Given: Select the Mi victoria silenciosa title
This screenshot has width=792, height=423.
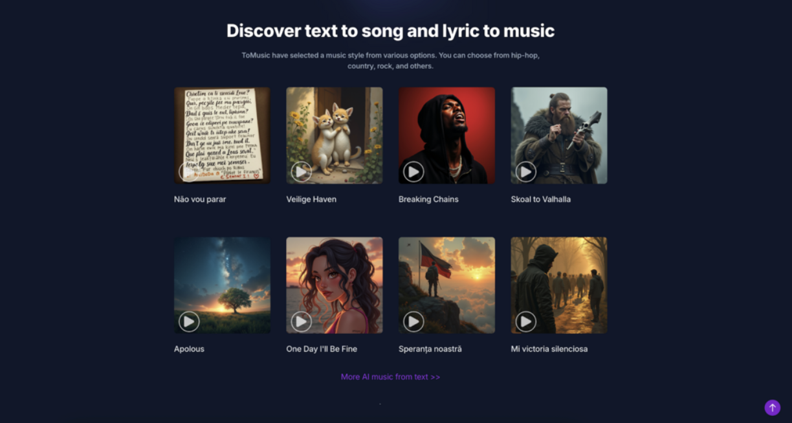Looking at the screenshot, I should point(549,349).
